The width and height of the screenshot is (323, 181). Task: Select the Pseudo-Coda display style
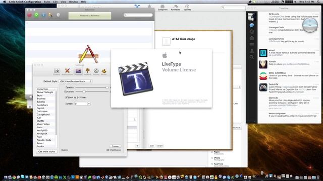click(x=44, y=140)
